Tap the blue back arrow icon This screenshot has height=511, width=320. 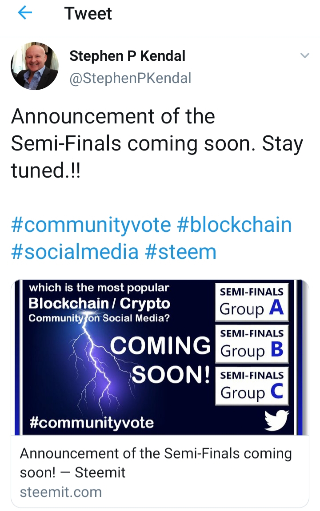(25, 13)
